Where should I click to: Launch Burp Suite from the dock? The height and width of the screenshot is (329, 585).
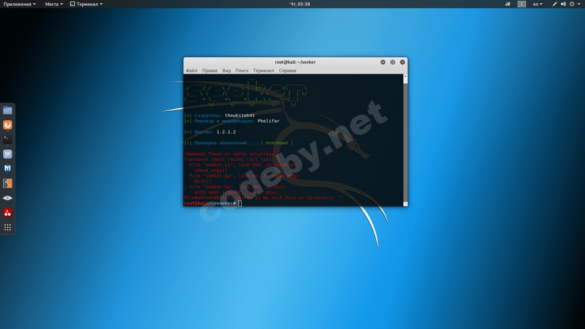8,184
